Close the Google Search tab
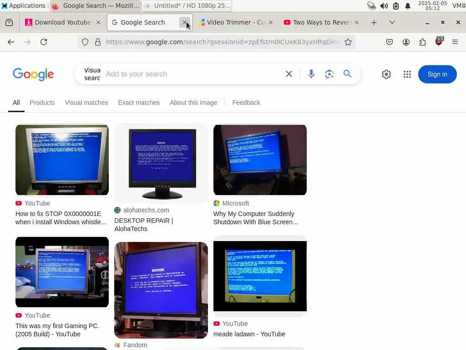The image size is (466, 350). (184, 22)
